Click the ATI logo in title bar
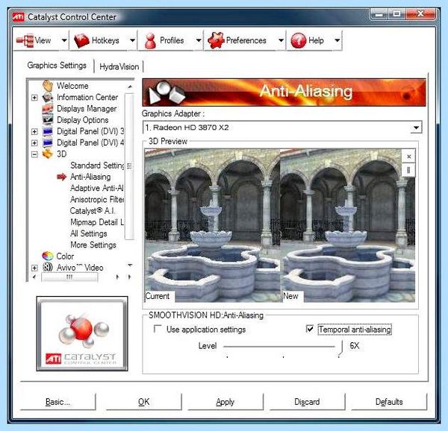The width and height of the screenshot is (448, 431). tap(19, 17)
